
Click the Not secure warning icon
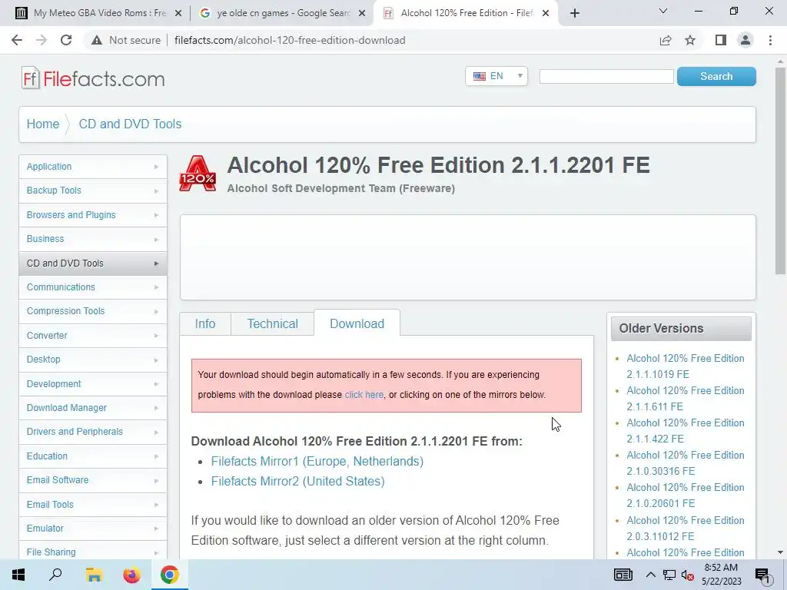tap(97, 40)
